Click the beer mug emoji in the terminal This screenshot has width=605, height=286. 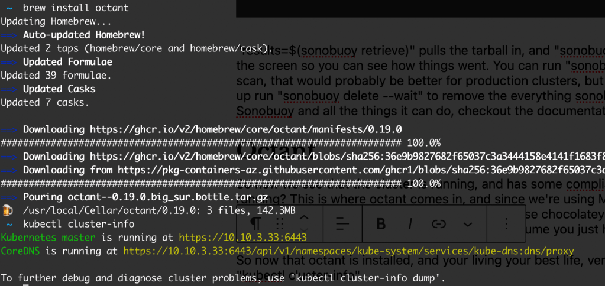coord(7,210)
